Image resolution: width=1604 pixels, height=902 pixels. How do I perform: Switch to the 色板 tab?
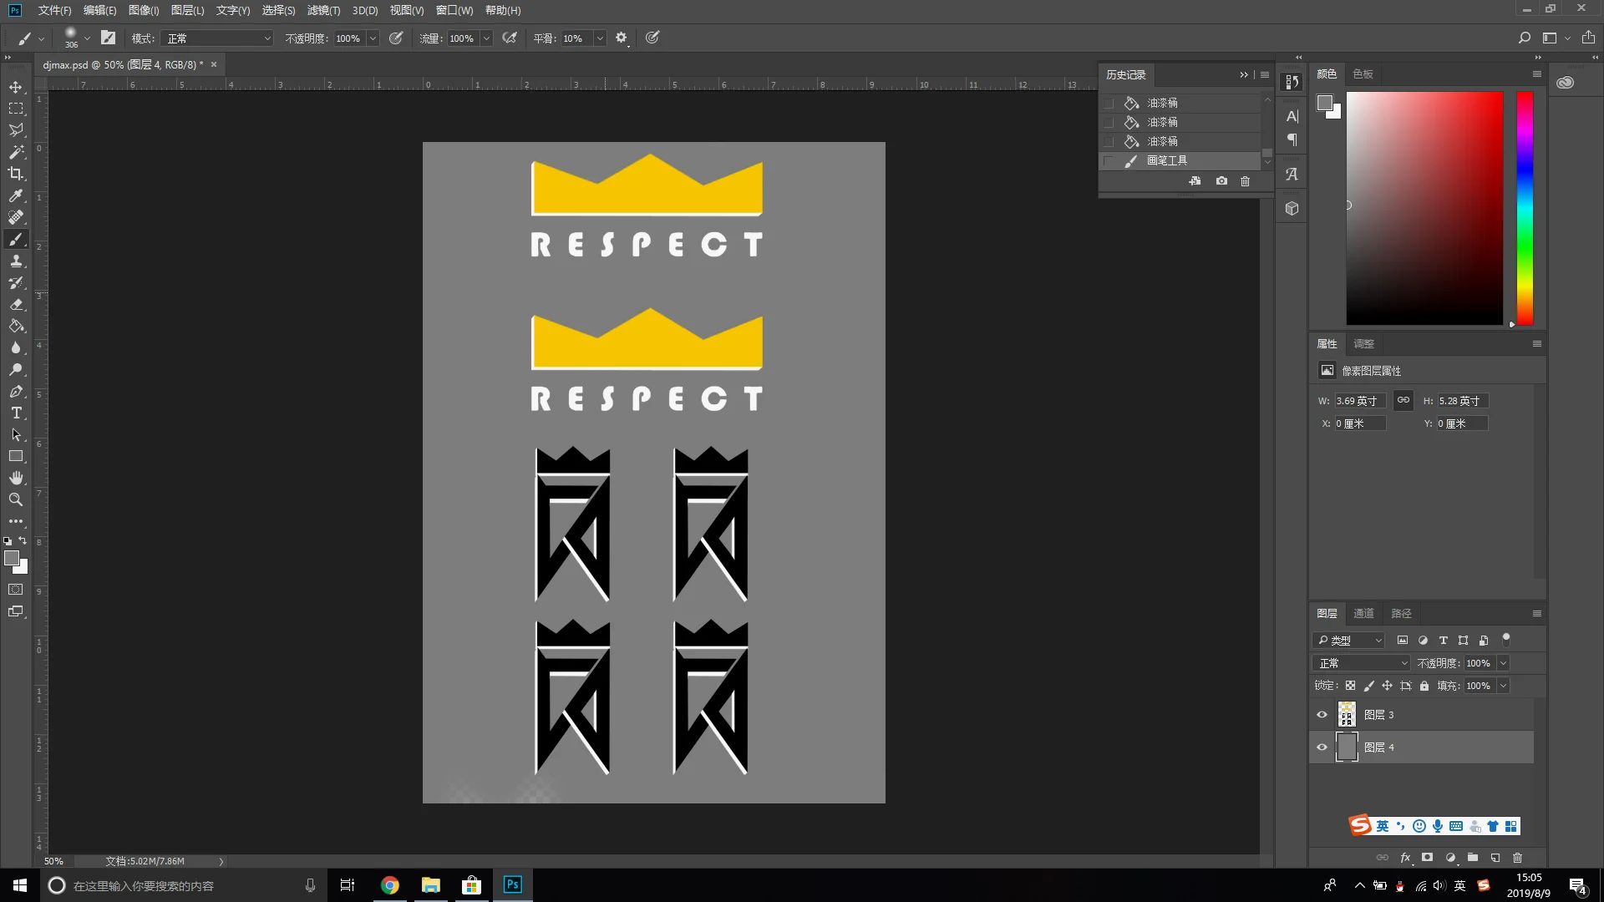[1363, 73]
